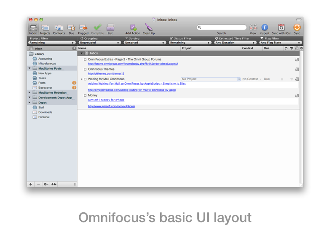Open note icon for Omnifocus Themes
The height and width of the screenshot is (247, 332).
click(297, 69)
